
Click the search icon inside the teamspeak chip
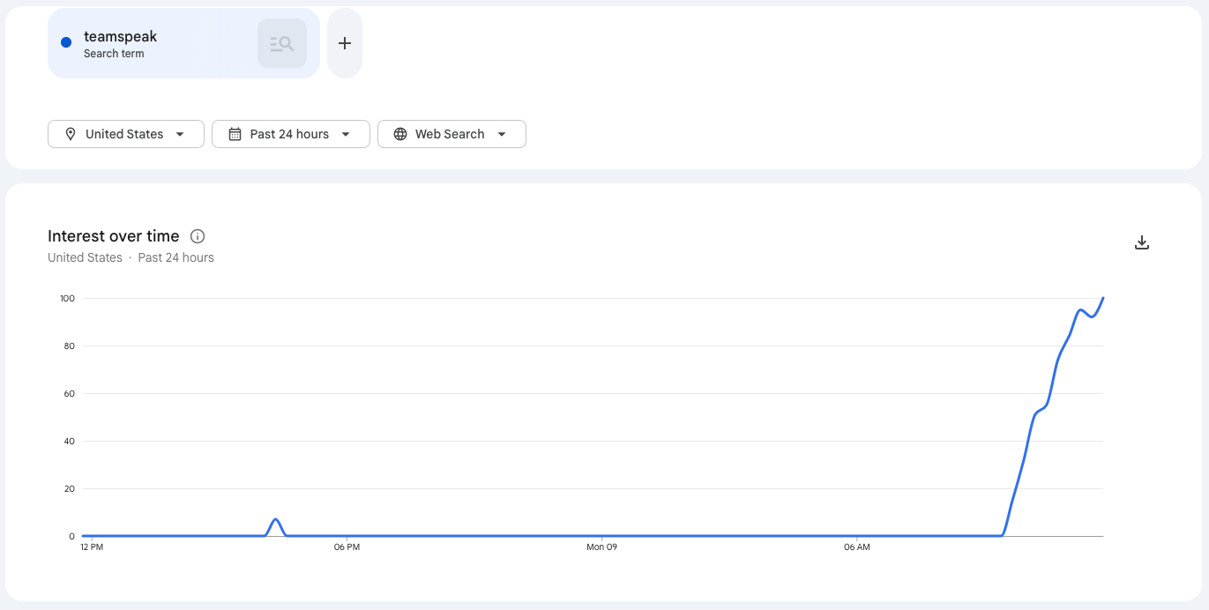click(x=282, y=43)
